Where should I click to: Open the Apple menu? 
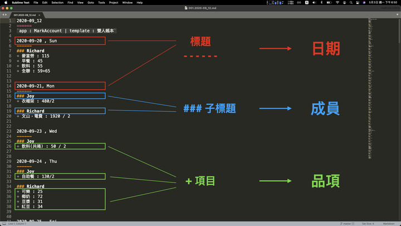(x=6, y=3)
